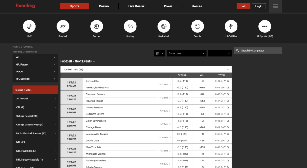
Task: Select Denver Broncos win +295
Action: coord(202,108)
